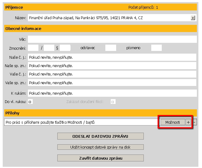This screenshot has width=202, height=168.
Task: Click the Obecné informace section header
Action: [101, 28]
